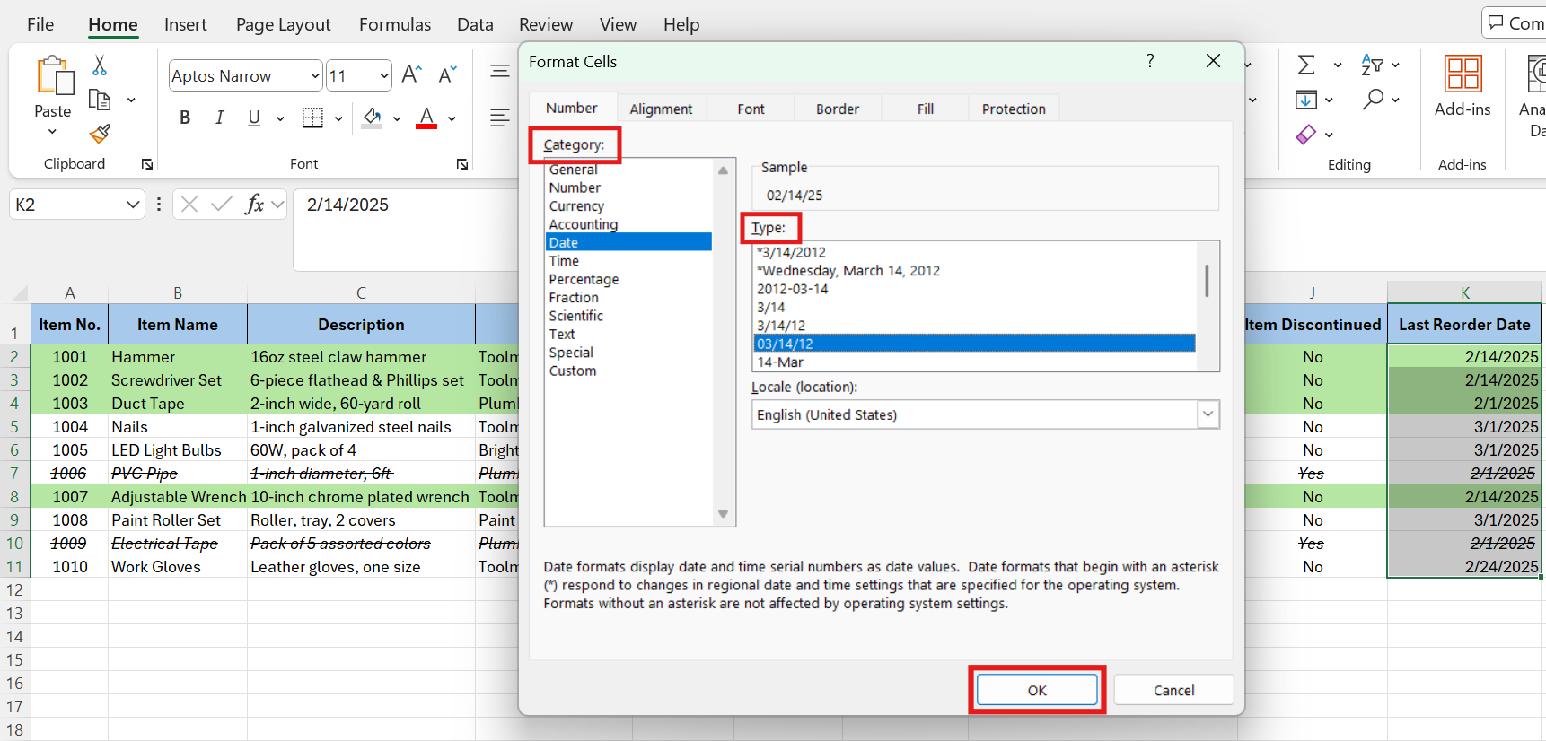Click the red Font Color swatch button

point(426,118)
